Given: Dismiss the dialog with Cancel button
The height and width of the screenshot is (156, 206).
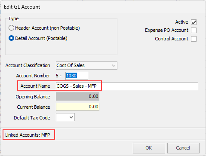Looking at the screenshot, I should click(183, 148).
